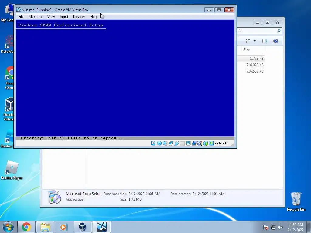This screenshot has height=233, width=311.
Task: Click the Explorer search magnifier icon
Action: click(279, 31)
